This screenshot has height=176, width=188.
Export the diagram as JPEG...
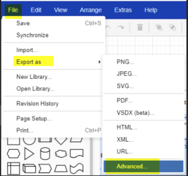pyautogui.click(x=143, y=74)
